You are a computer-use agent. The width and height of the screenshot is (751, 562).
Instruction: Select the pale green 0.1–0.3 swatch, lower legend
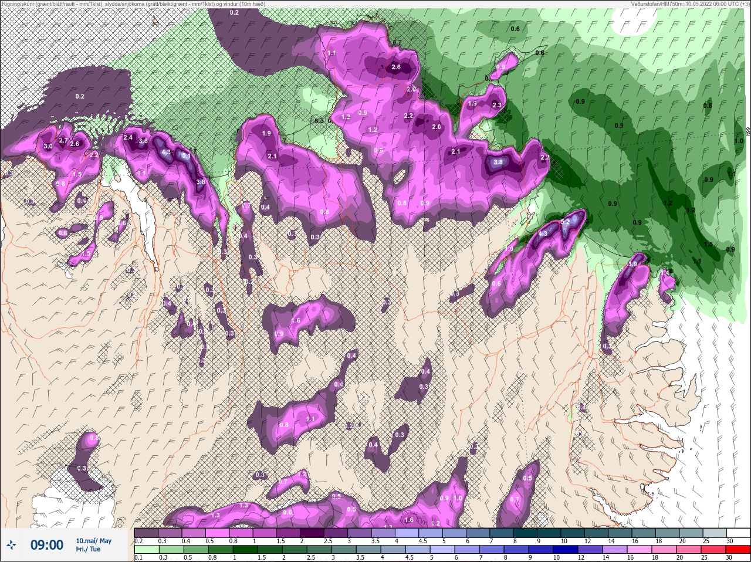click(147, 549)
